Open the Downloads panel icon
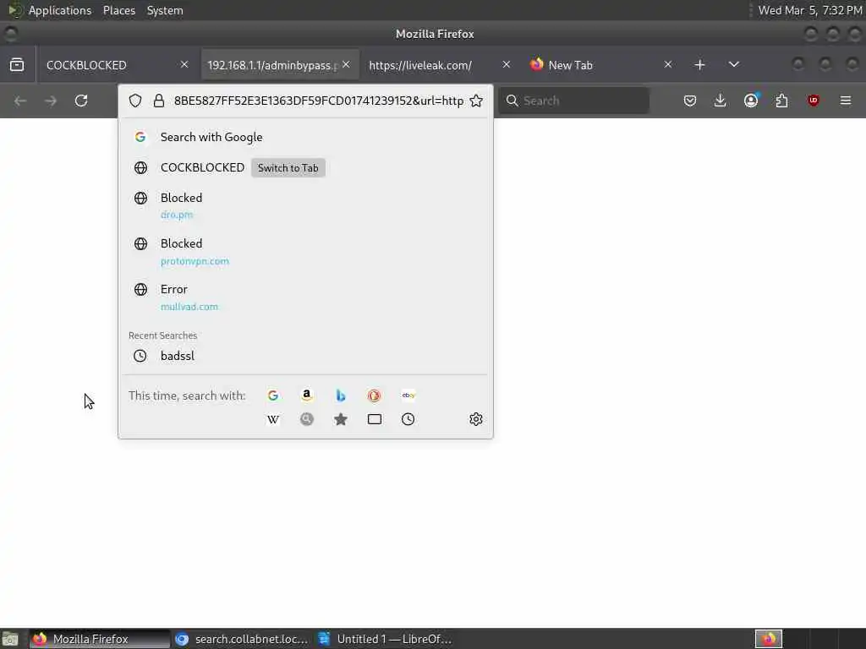 721,101
